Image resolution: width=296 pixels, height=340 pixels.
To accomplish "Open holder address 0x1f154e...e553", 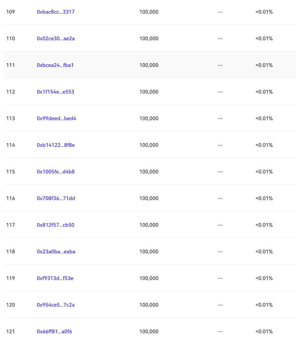I will 56,92.
